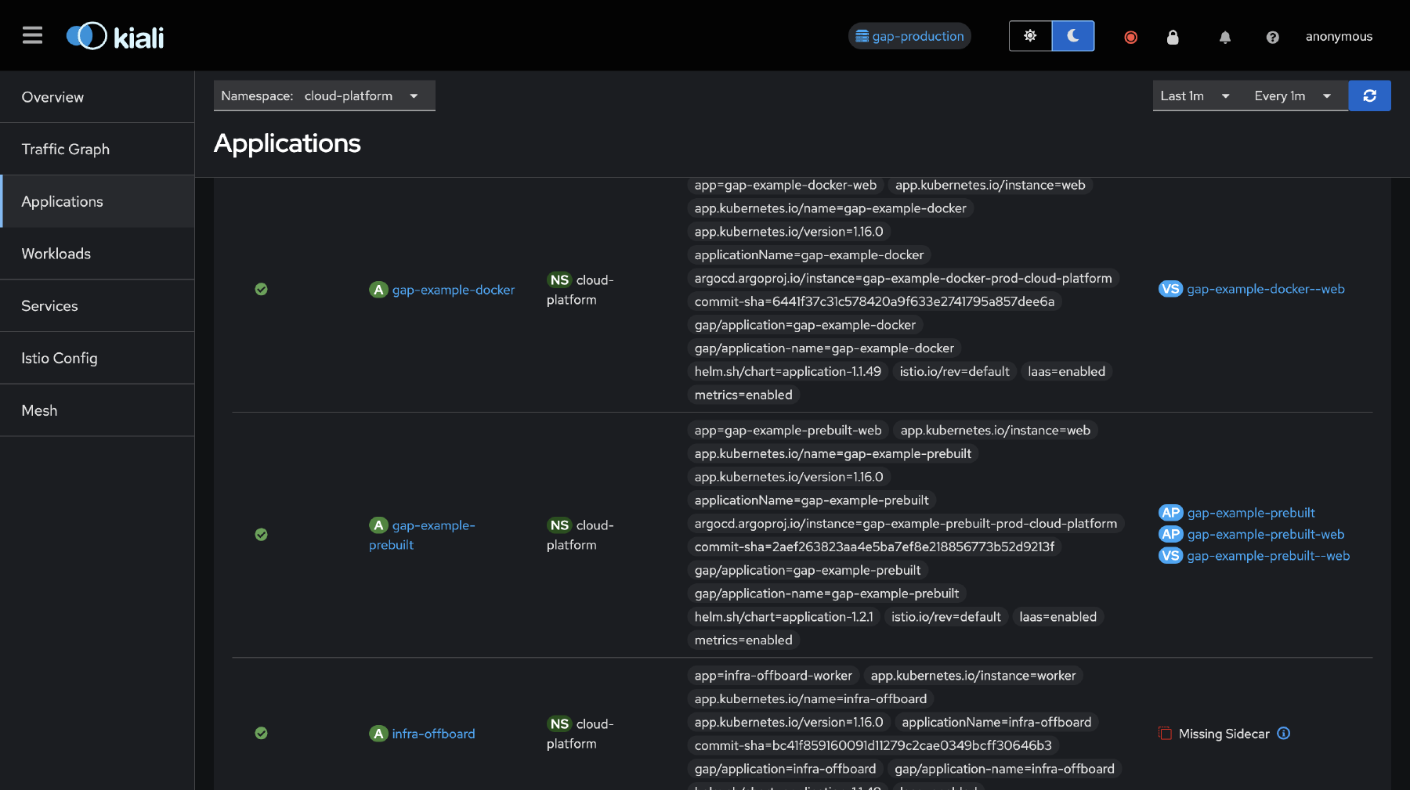
Task: Open the infra-offboard application
Action: [433, 734]
